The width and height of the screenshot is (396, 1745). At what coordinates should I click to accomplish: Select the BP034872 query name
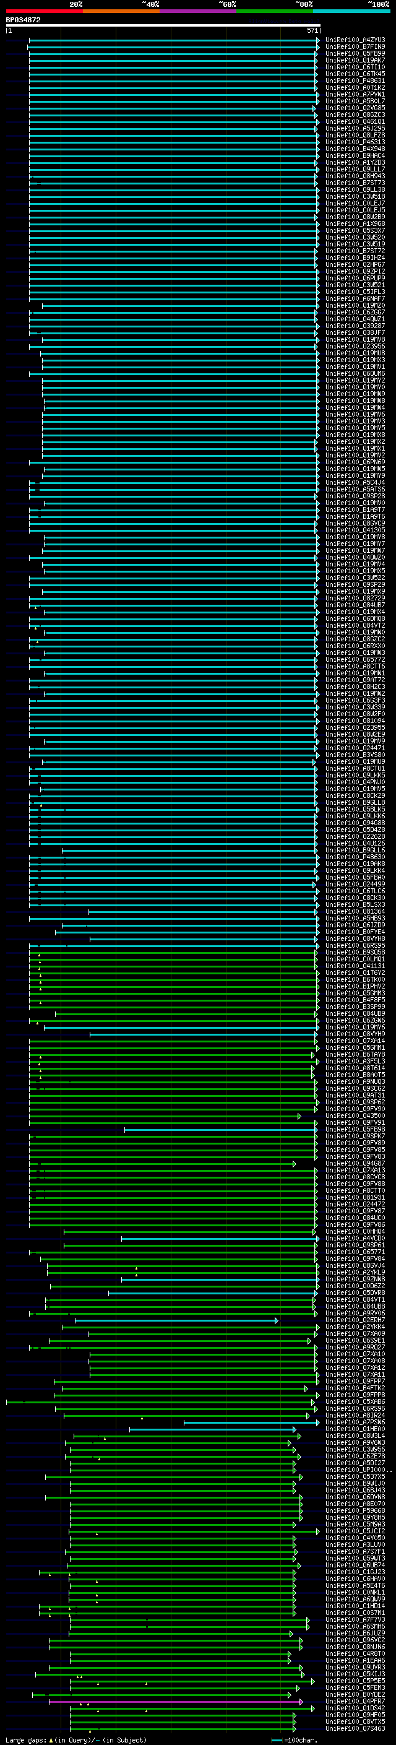[x=23, y=20]
